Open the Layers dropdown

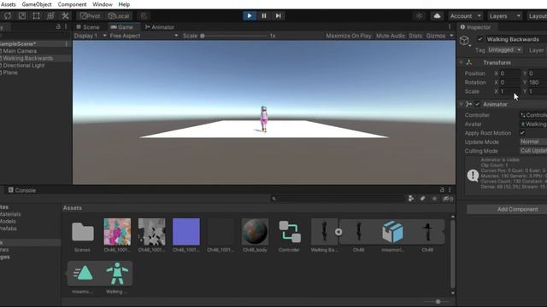(x=504, y=16)
